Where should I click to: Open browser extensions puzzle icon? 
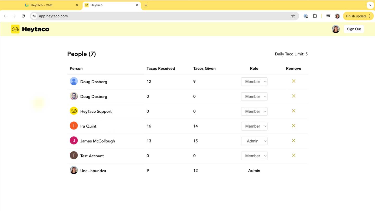click(315, 16)
